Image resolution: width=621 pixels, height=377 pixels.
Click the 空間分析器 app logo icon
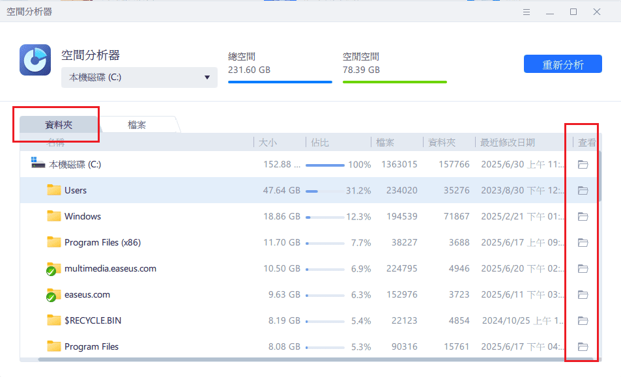click(36, 61)
